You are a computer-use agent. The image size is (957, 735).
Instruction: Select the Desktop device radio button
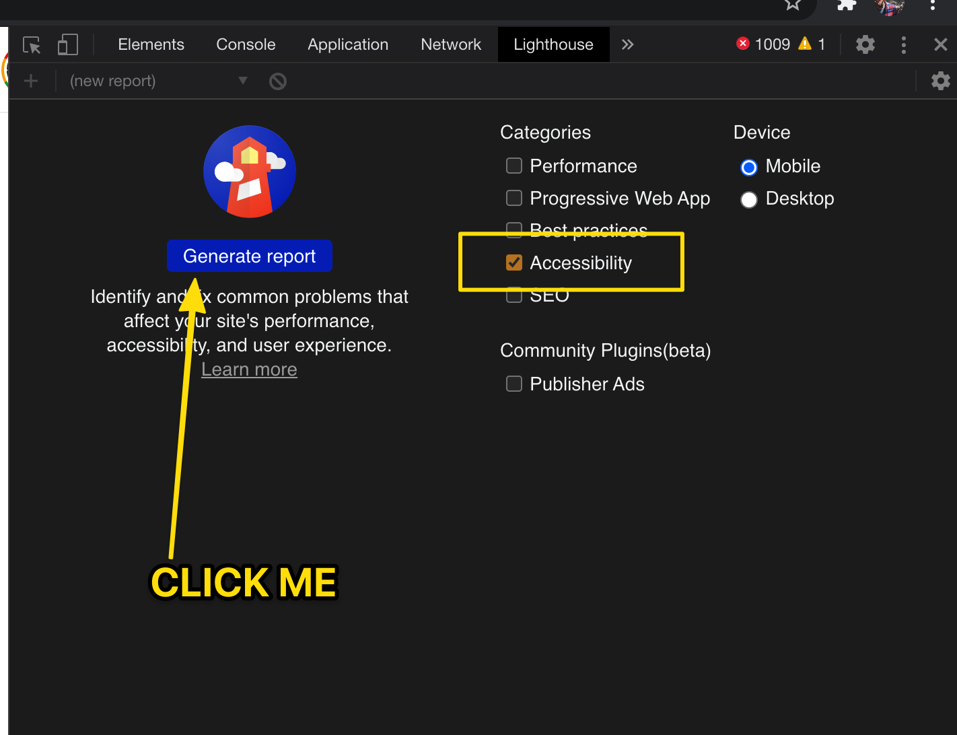(x=749, y=199)
